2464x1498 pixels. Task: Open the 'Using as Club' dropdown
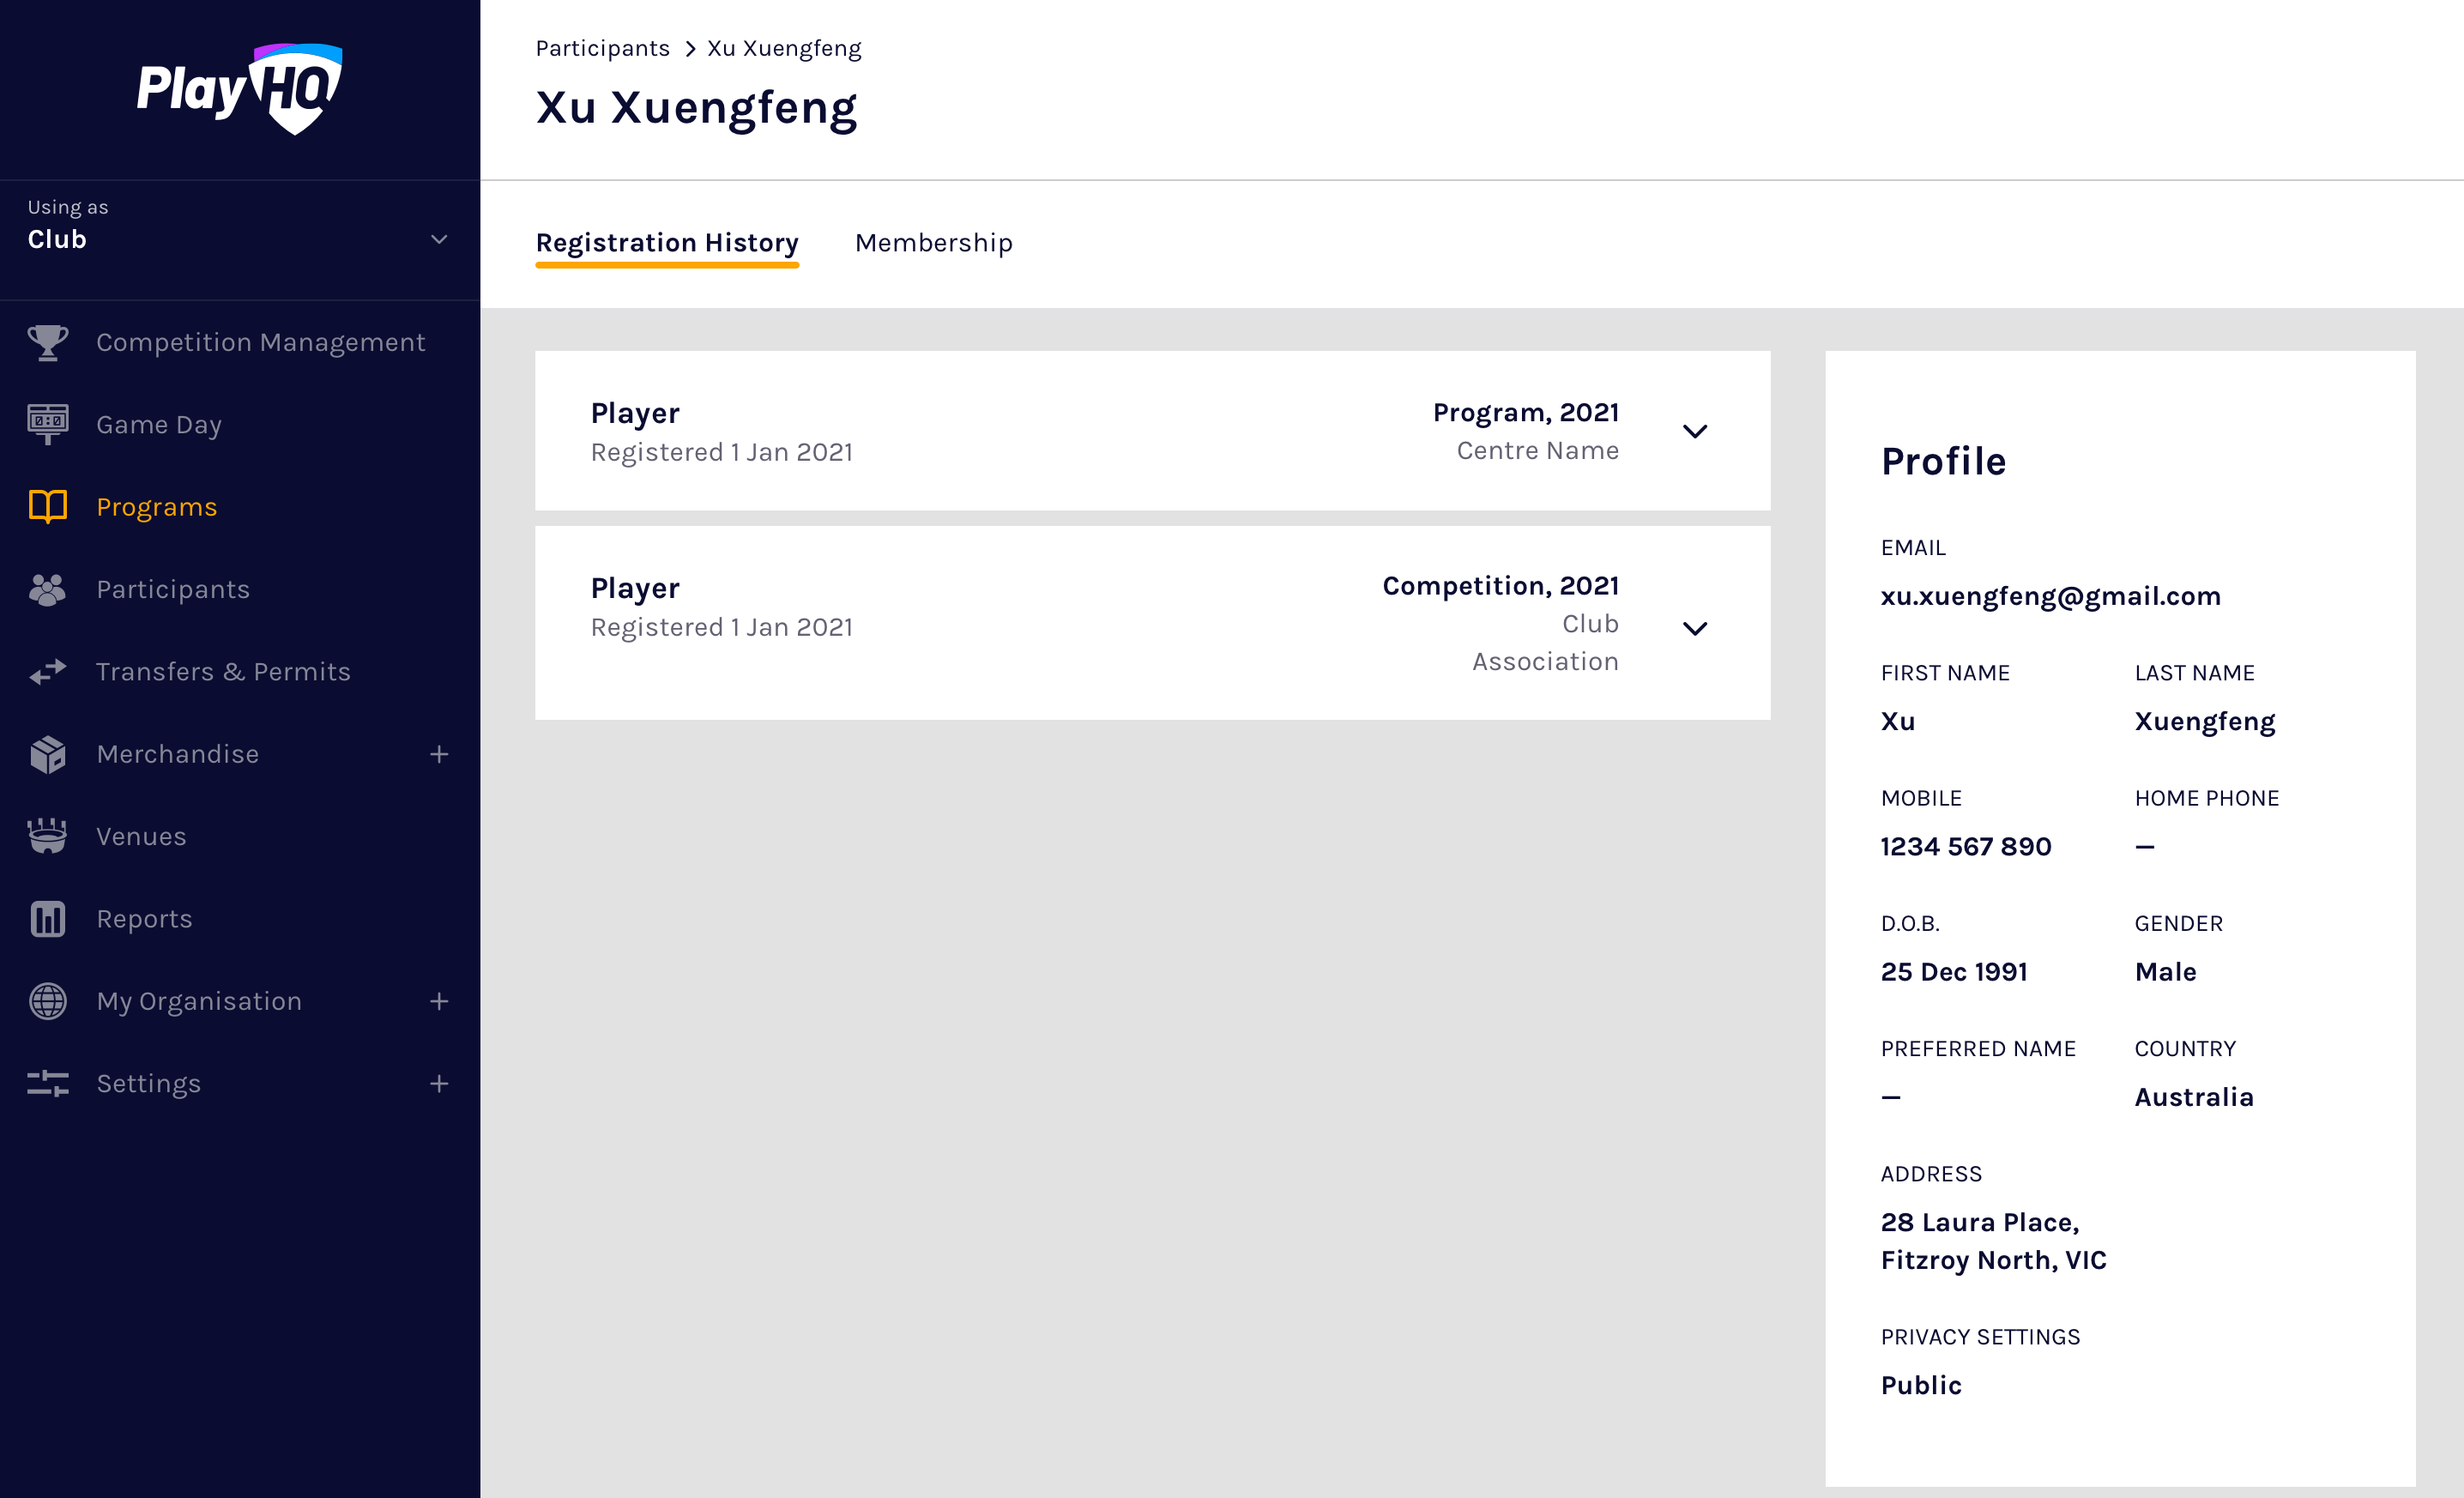pos(438,239)
